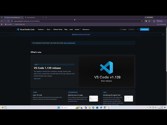Click the site Search field
The height and width of the screenshot is (125, 167).
click(x=127, y=29)
